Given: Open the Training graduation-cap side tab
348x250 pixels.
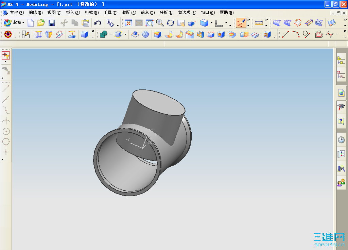Looking at the screenshot, I should pos(341,107).
